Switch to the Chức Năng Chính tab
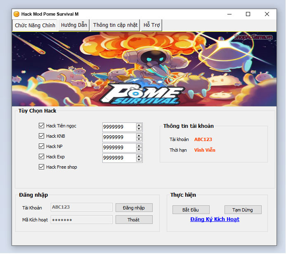286x254 pixels. 35,25
